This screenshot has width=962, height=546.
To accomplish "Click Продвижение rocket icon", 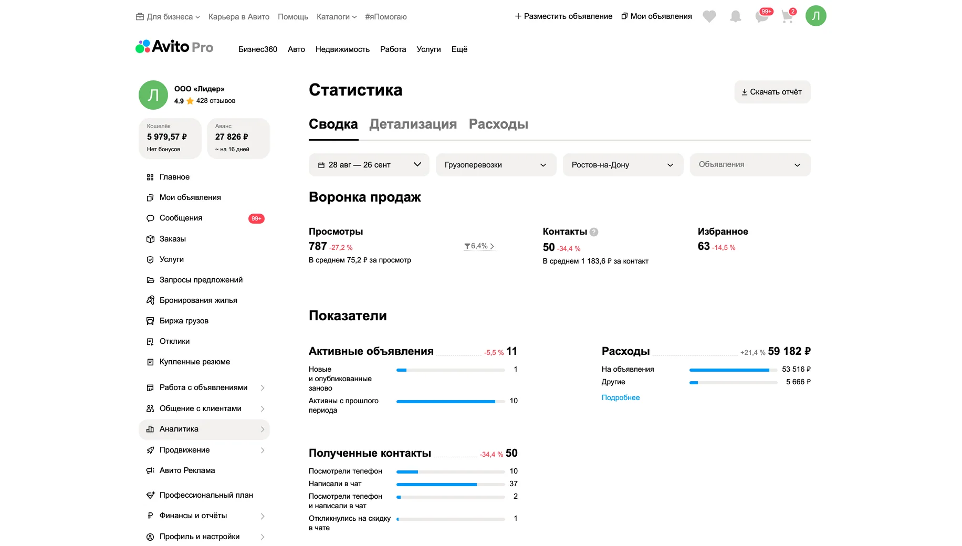I will pyautogui.click(x=150, y=450).
